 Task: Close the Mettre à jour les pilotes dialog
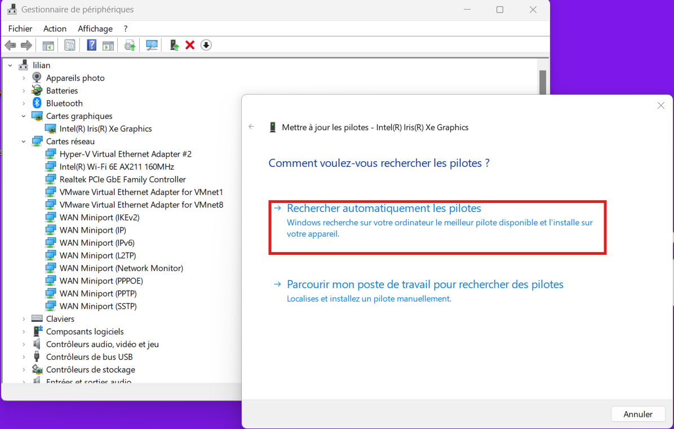[x=660, y=106]
